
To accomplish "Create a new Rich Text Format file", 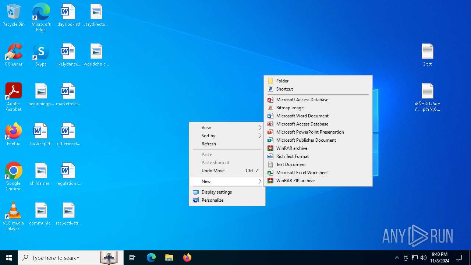I will point(318,156).
